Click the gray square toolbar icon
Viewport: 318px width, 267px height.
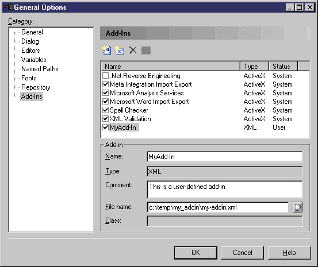click(146, 51)
